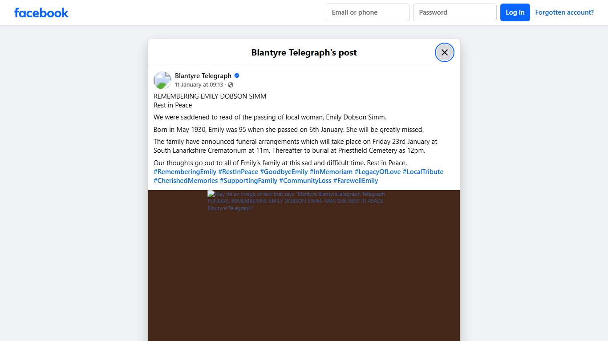This screenshot has width=608, height=341.
Task: Select the #InMemoriam hashtag
Action: [331, 172]
